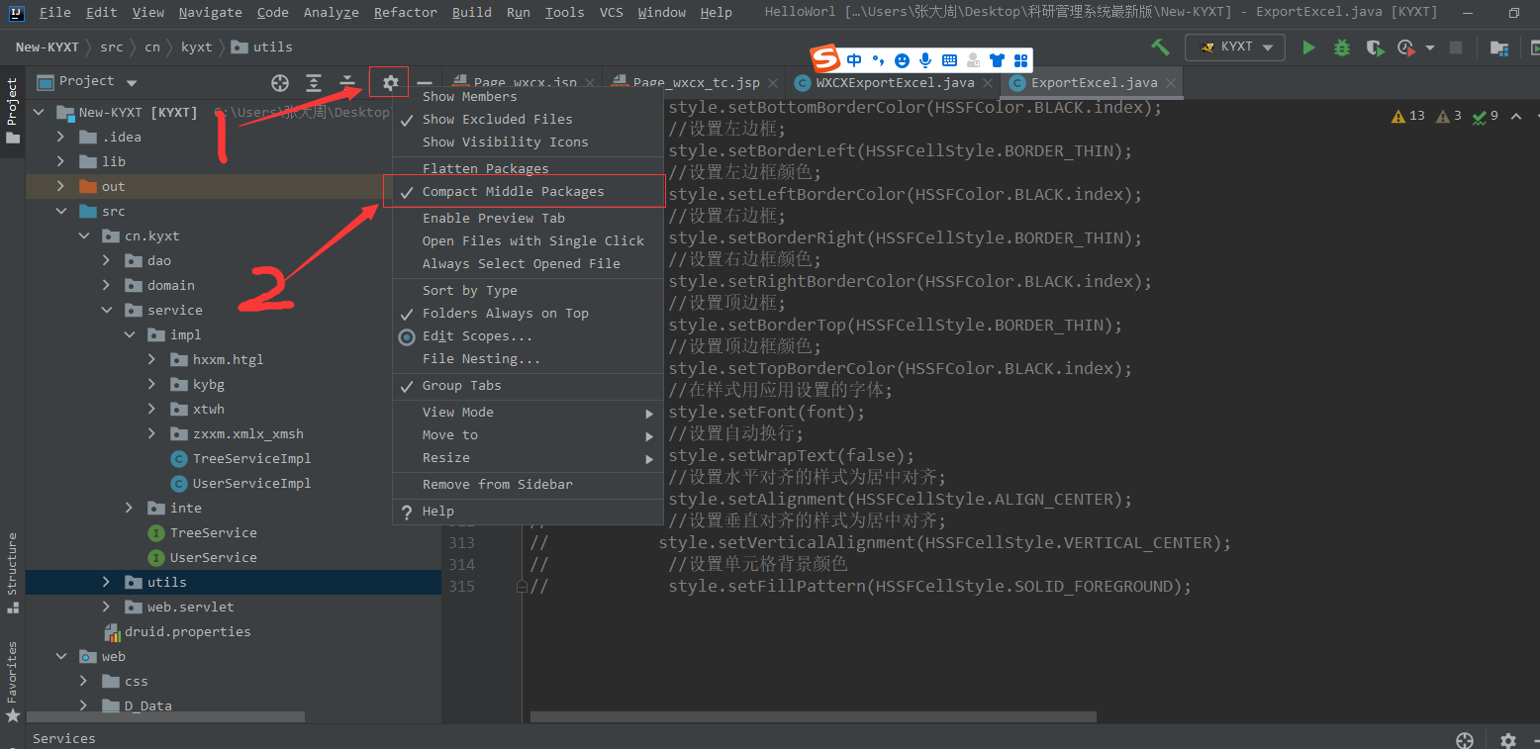Collapse the service package

coord(106,310)
